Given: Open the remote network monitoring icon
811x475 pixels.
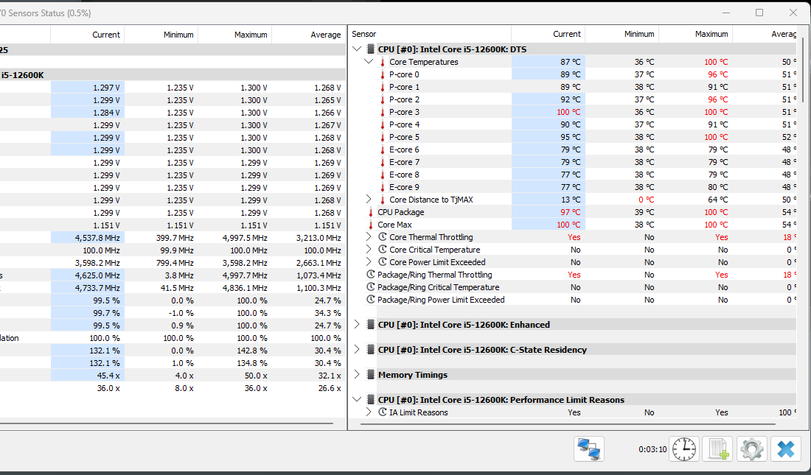Looking at the screenshot, I should [589, 448].
